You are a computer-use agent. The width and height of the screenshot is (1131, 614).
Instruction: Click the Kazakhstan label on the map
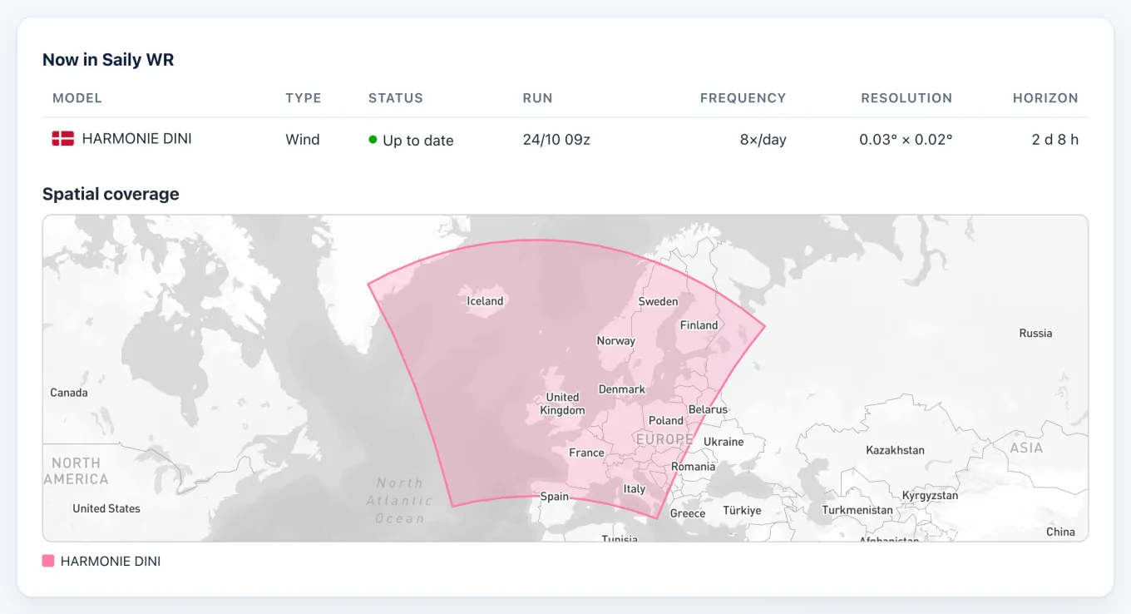pyautogui.click(x=895, y=450)
